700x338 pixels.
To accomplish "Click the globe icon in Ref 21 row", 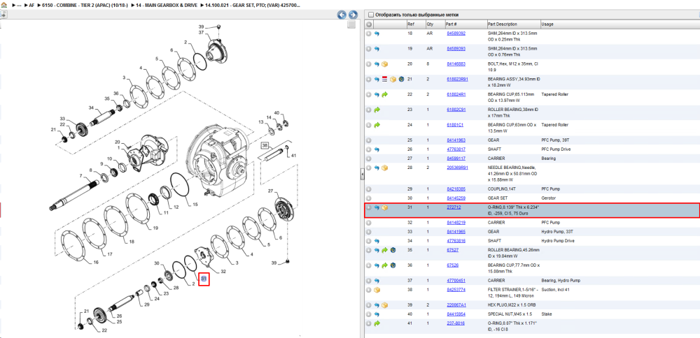I will click(401, 80).
